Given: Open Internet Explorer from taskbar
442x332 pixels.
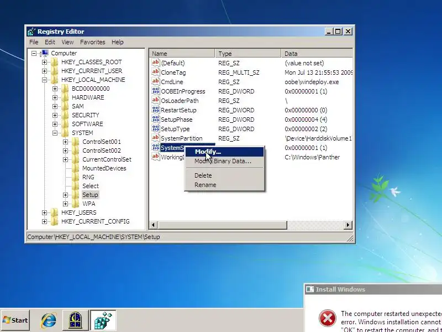Looking at the screenshot, I should coord(49,320).
